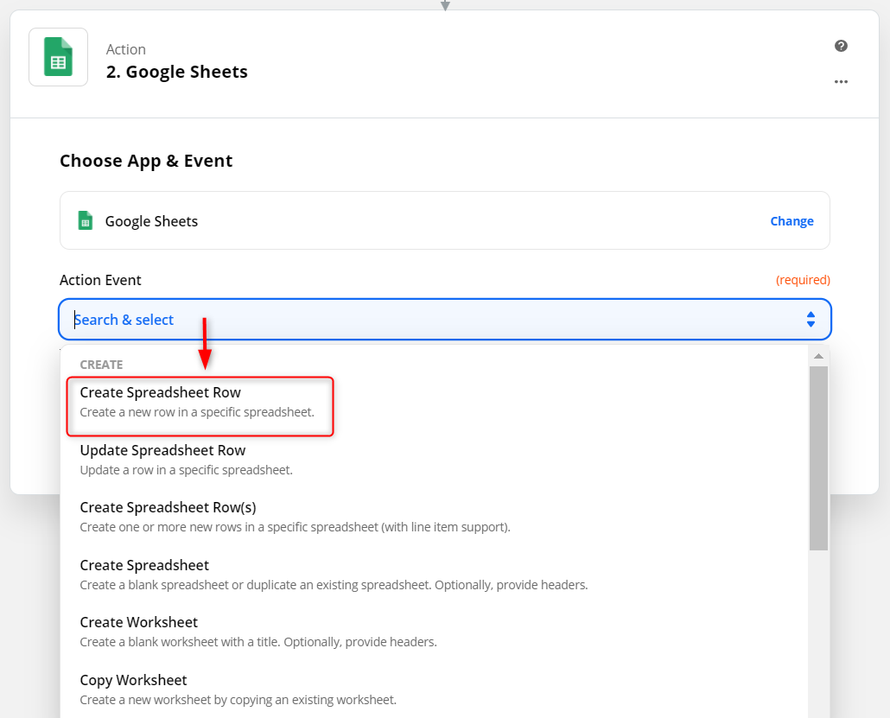Click the Change link to switch app
Image resolution: width=890 pixels, height=718 pixels.
tap(791, 221)
